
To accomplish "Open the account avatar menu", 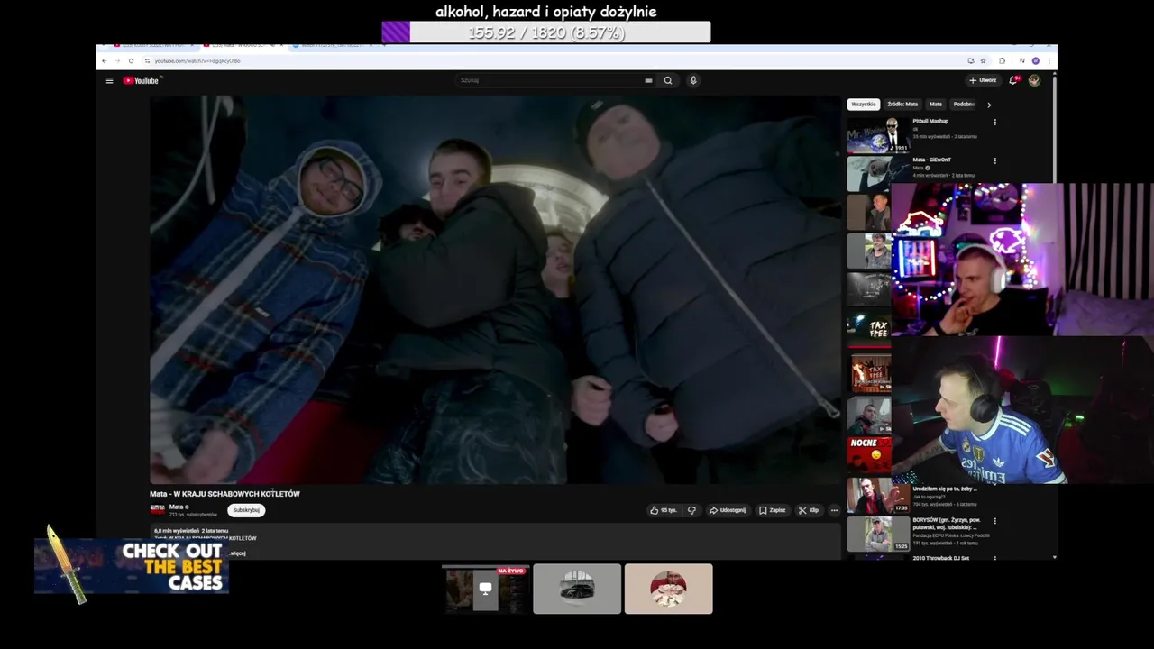I will pos(1034,80).
